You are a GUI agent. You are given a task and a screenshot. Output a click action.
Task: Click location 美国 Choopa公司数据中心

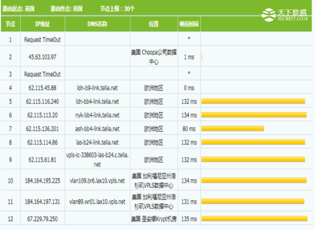(x=154, y=57)
